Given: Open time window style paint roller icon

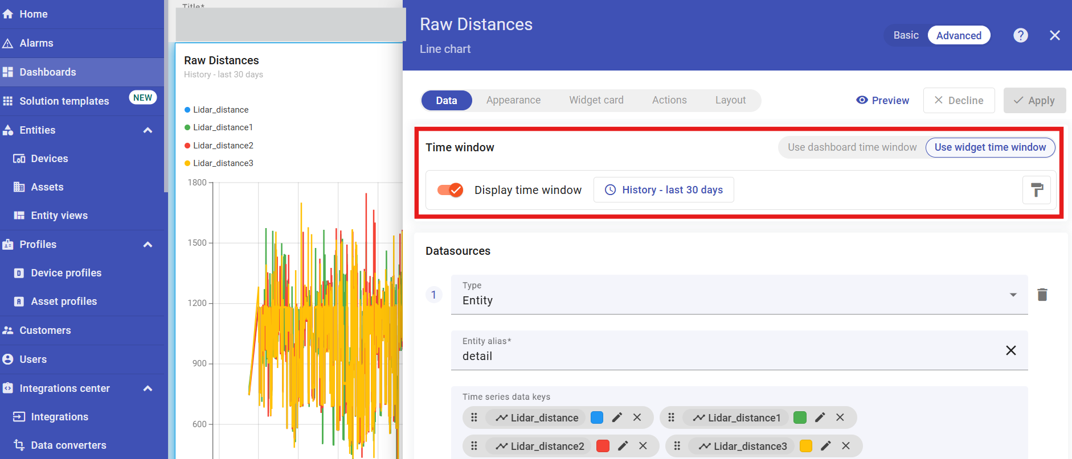Looking at the screenshot, I should tap(1037, 190).
